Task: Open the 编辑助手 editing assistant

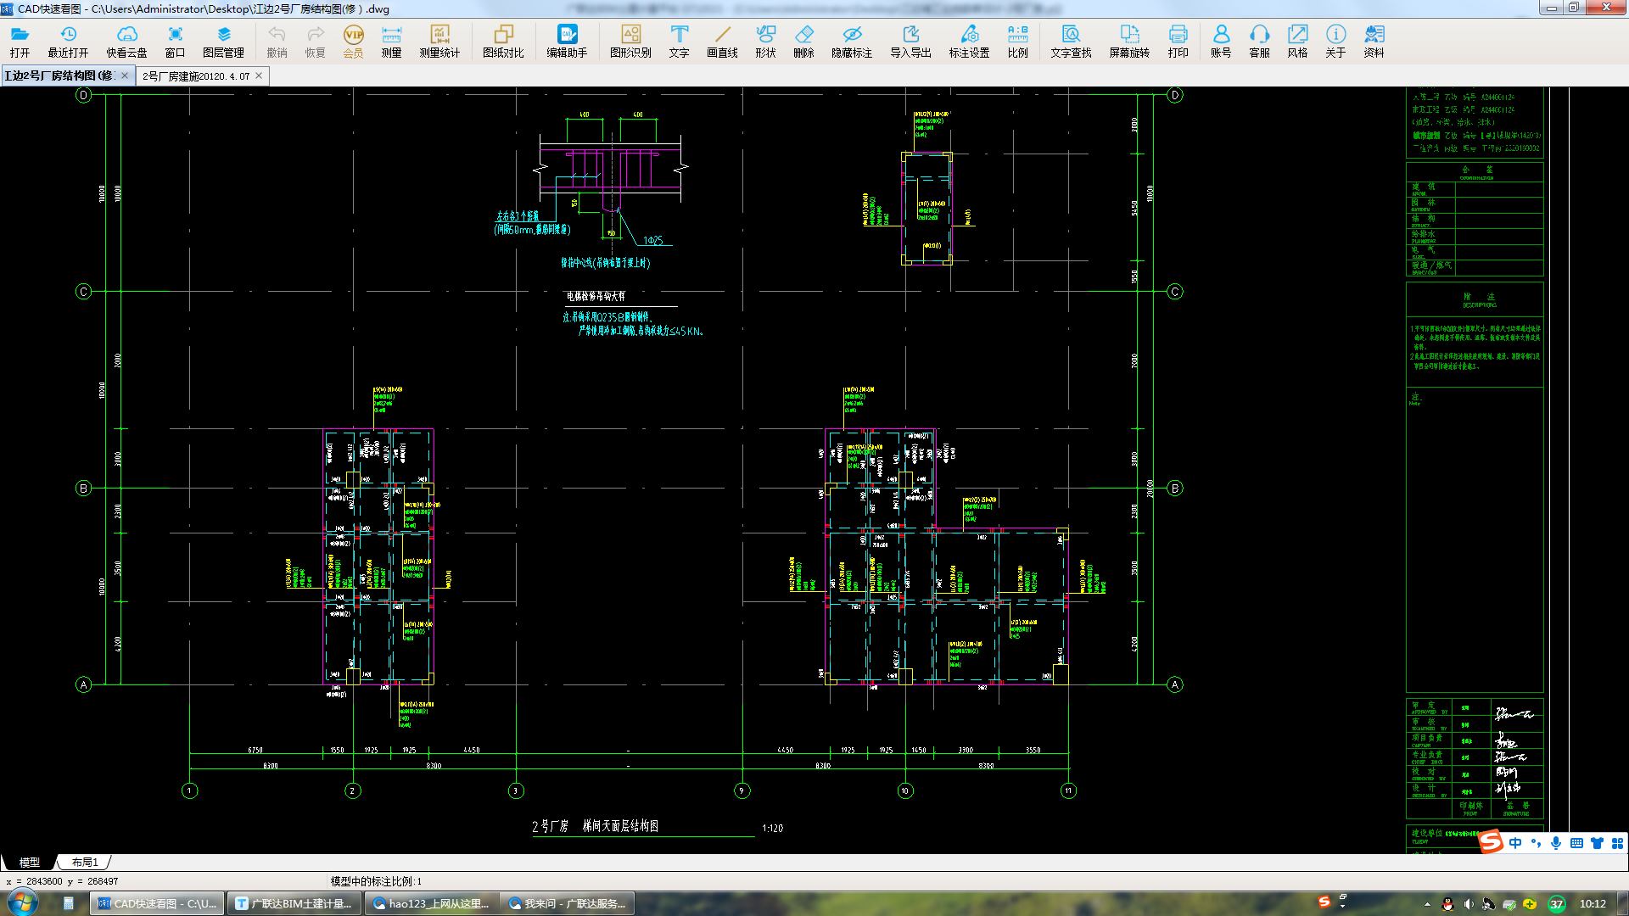Action: [x=568, y=42]
